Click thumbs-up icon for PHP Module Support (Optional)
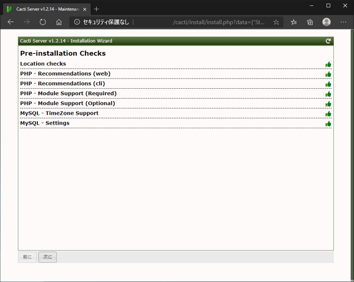This screenshot has width=354, height=282. click(328, 104)
